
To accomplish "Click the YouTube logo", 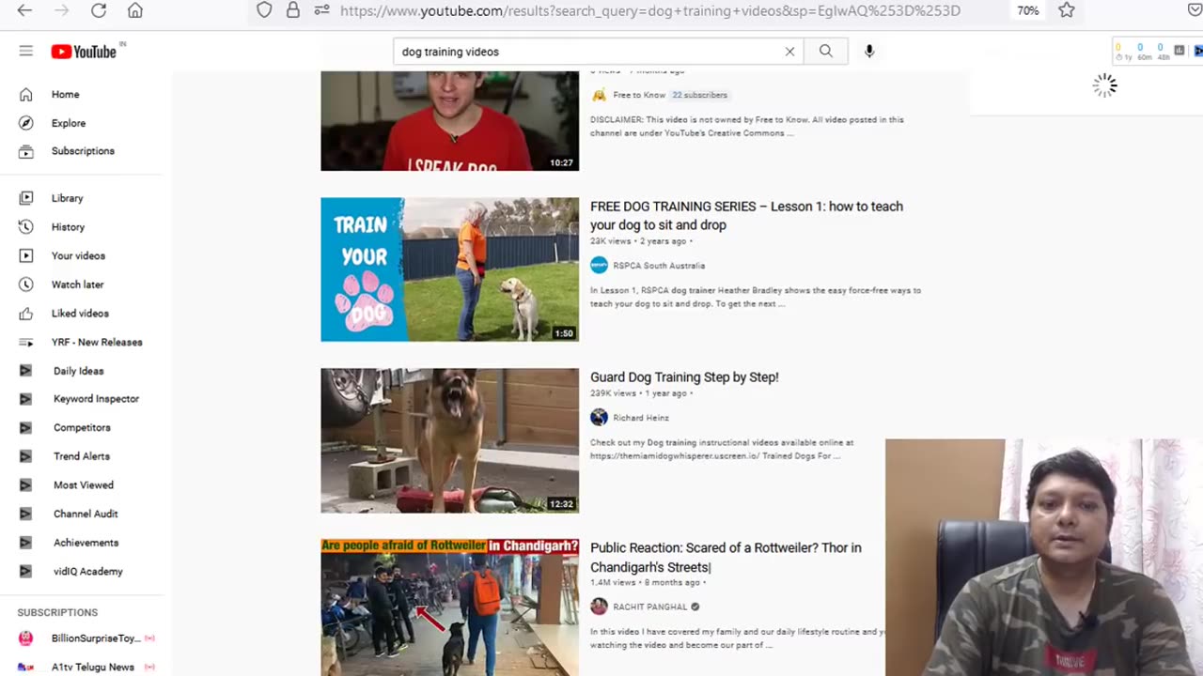I will [85, 52].
